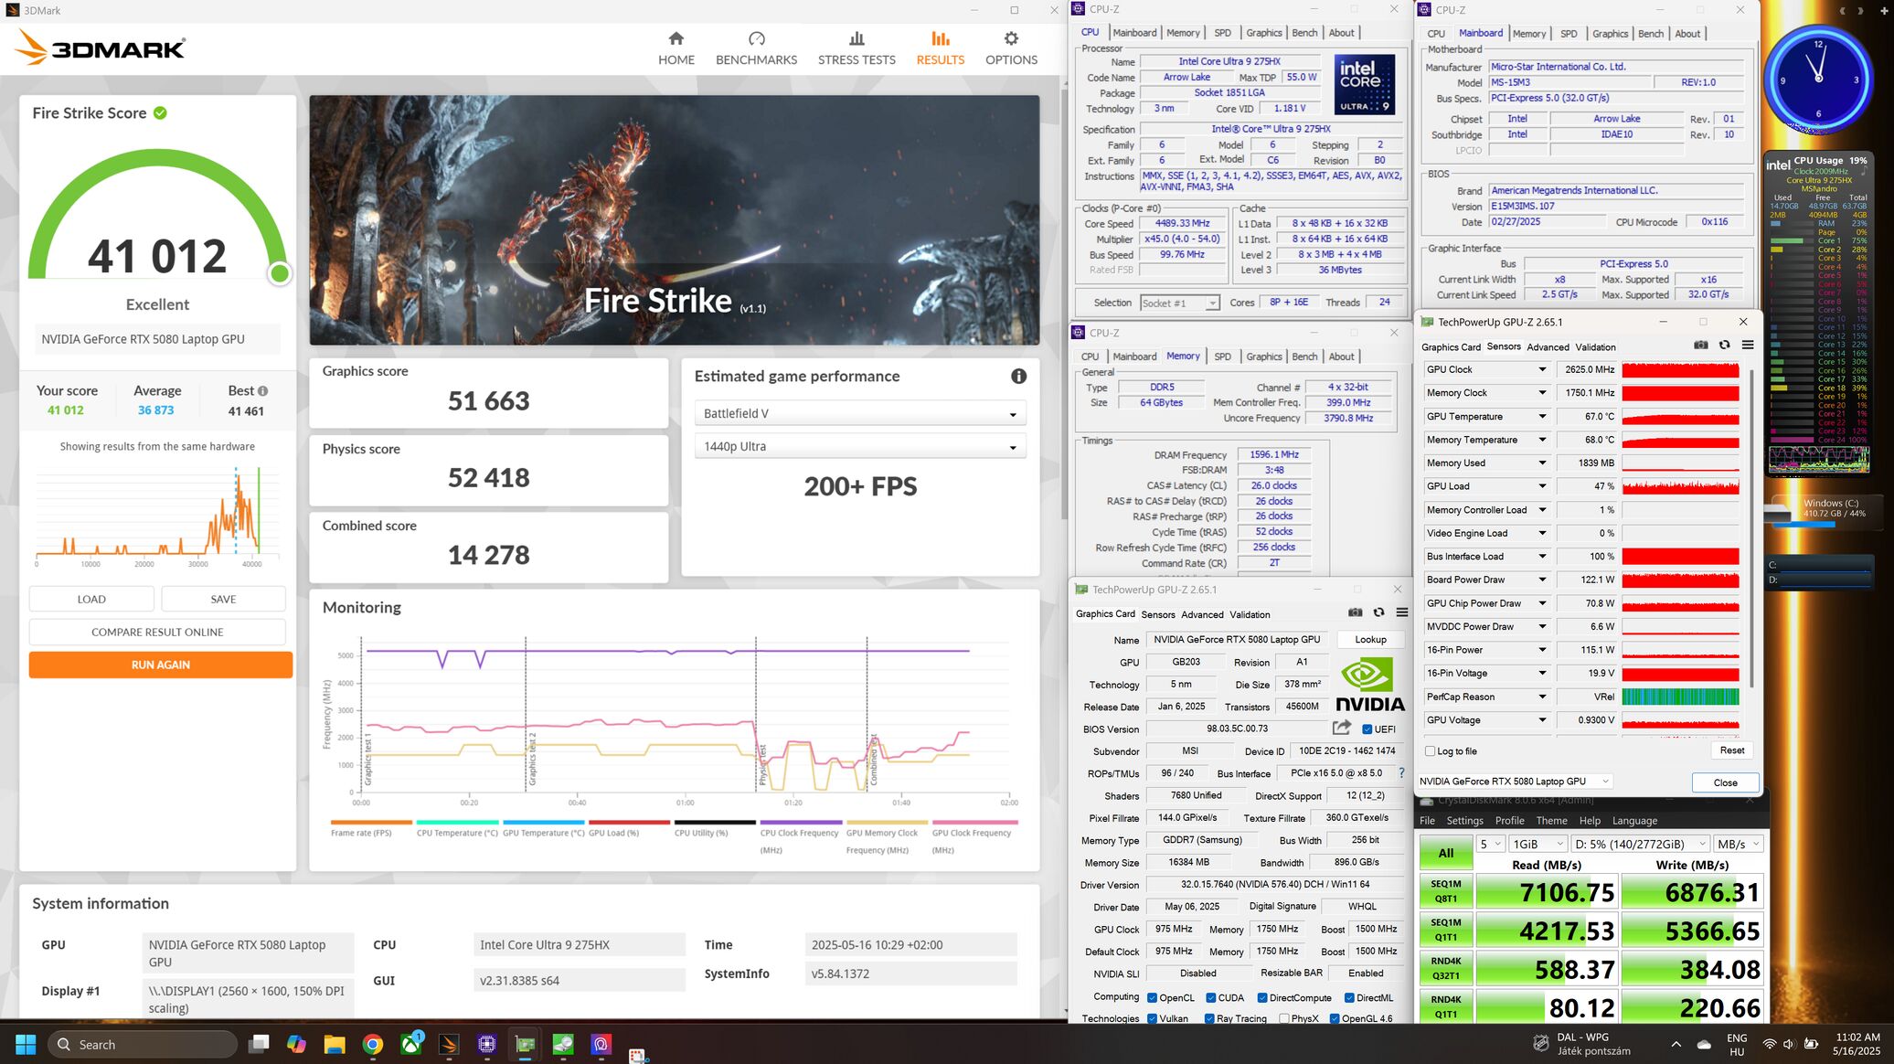Click the Lookup button in GPU-Z
Image resolution: width=1894 pixels, height=1064 pixels.
point(1370,639)
